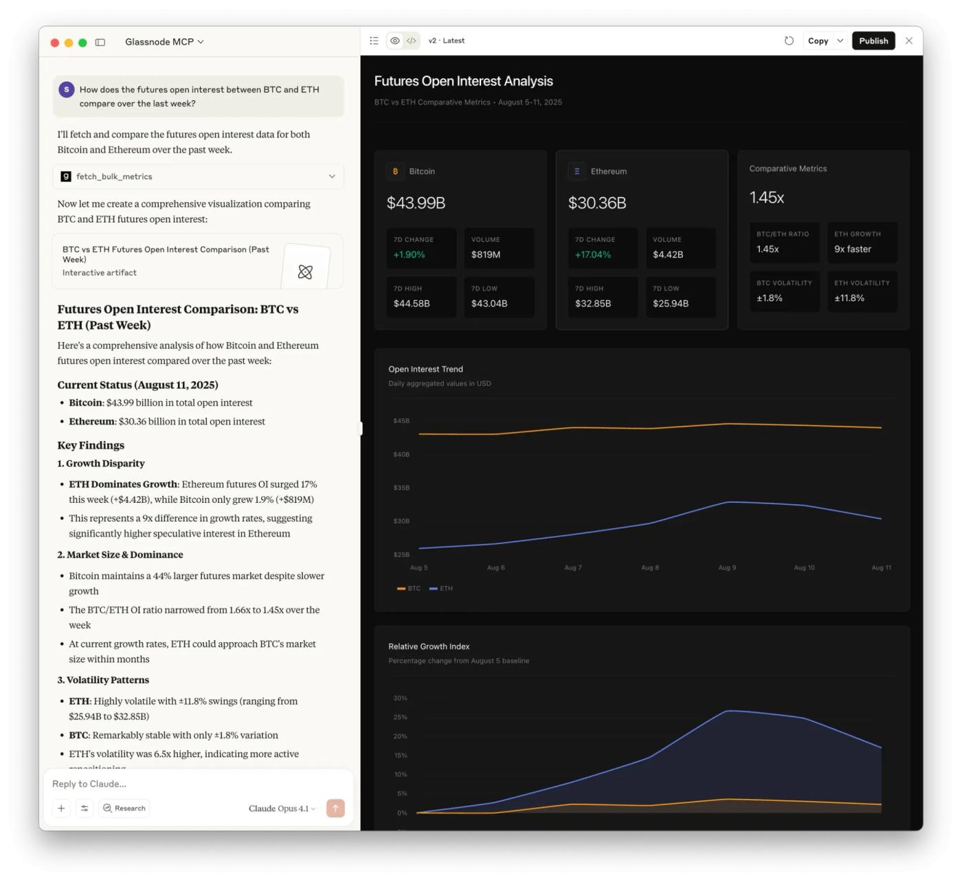
Task: Click the Ethereum card icon
Action: point(577,171)
